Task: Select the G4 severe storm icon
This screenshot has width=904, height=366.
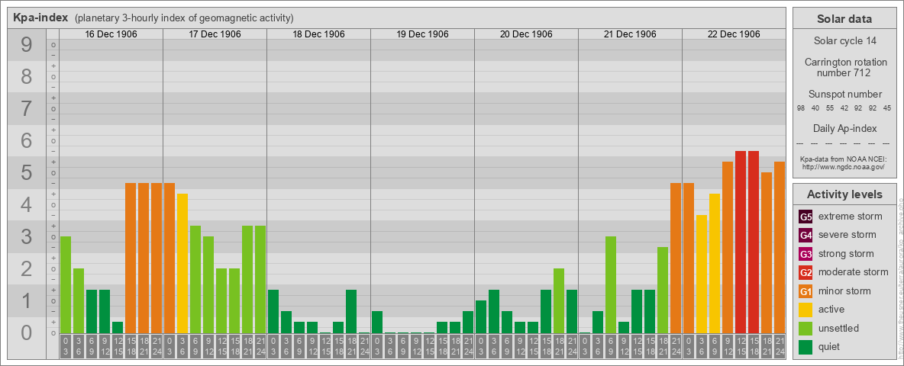Action: (x=806, y=235)
